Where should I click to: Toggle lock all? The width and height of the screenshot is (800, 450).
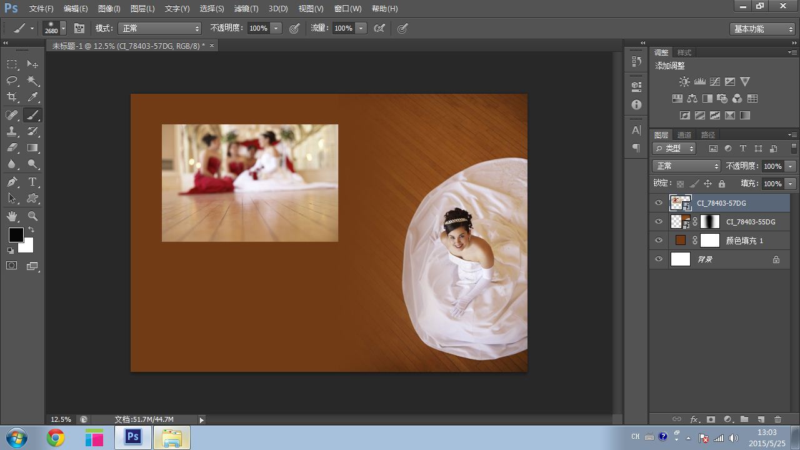pyautogui.click(x=722, y=184)
